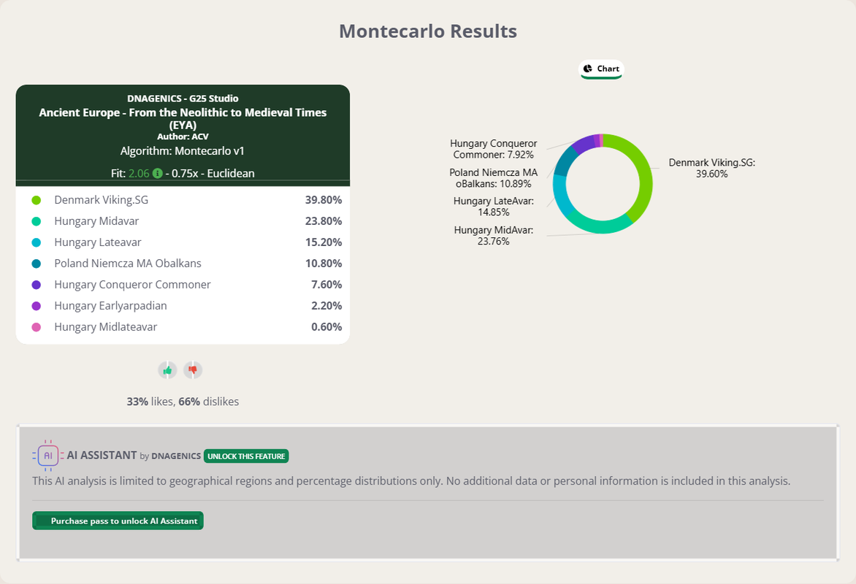
Task: Click the AI Assistant chip icon
Action: 48,456
